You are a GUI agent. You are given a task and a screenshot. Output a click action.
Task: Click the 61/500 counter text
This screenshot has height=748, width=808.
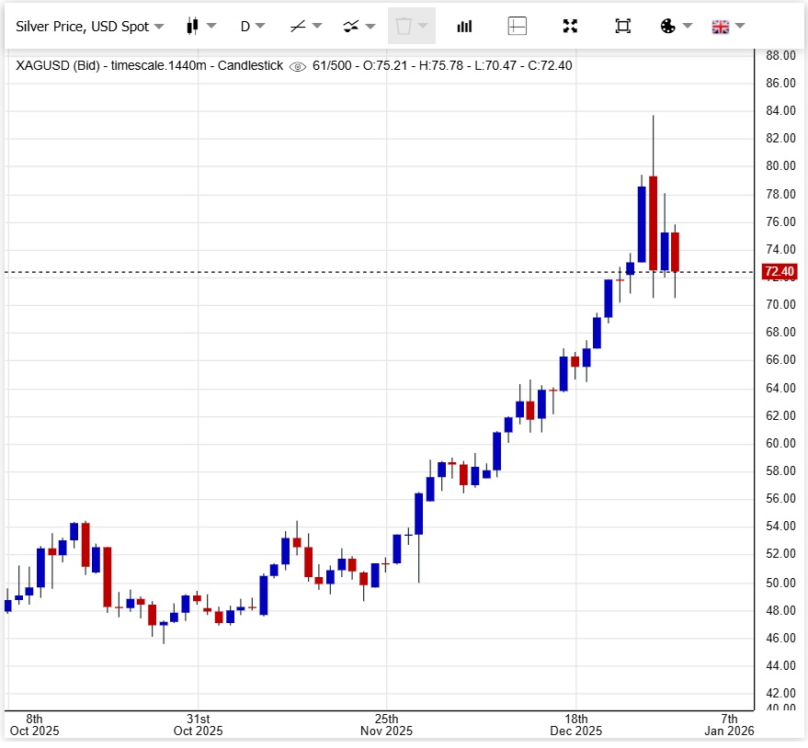pyautogui.click(x=332, y=65)
